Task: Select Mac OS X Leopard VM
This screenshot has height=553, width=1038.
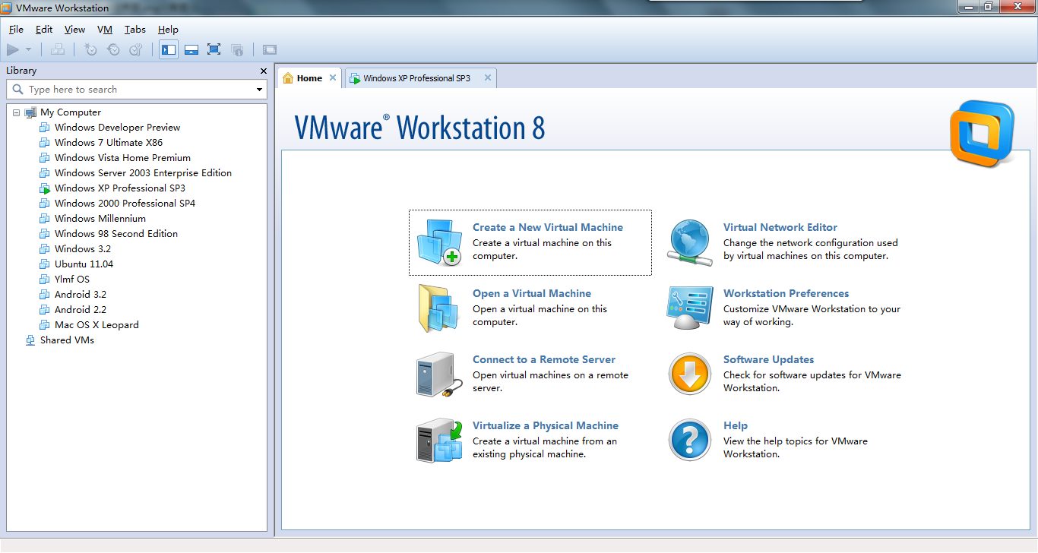Action: (97, 325)
